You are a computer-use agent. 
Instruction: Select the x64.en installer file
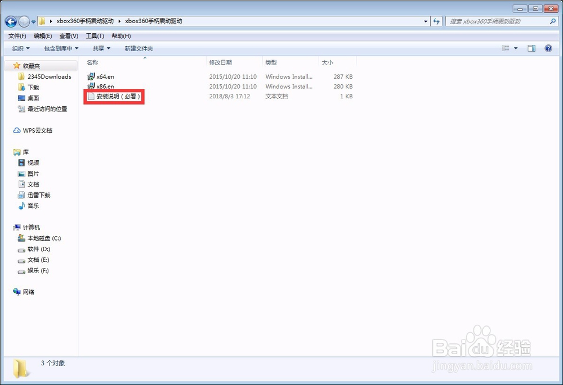(x=101, y=76)
